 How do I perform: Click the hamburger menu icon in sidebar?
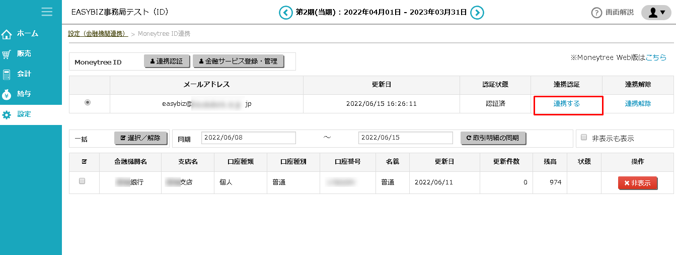pyautogui.click(x=47, y=12)
